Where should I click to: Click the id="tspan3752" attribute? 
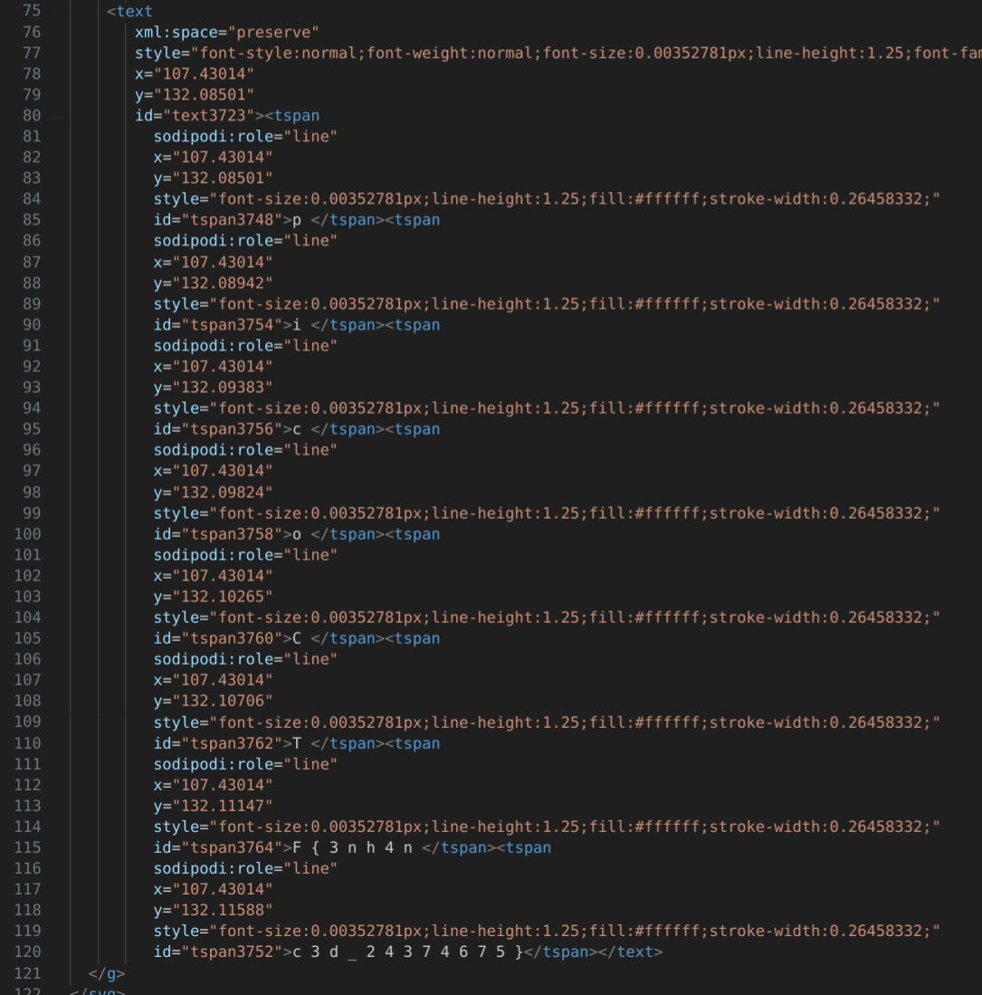(x=217, y=952)
